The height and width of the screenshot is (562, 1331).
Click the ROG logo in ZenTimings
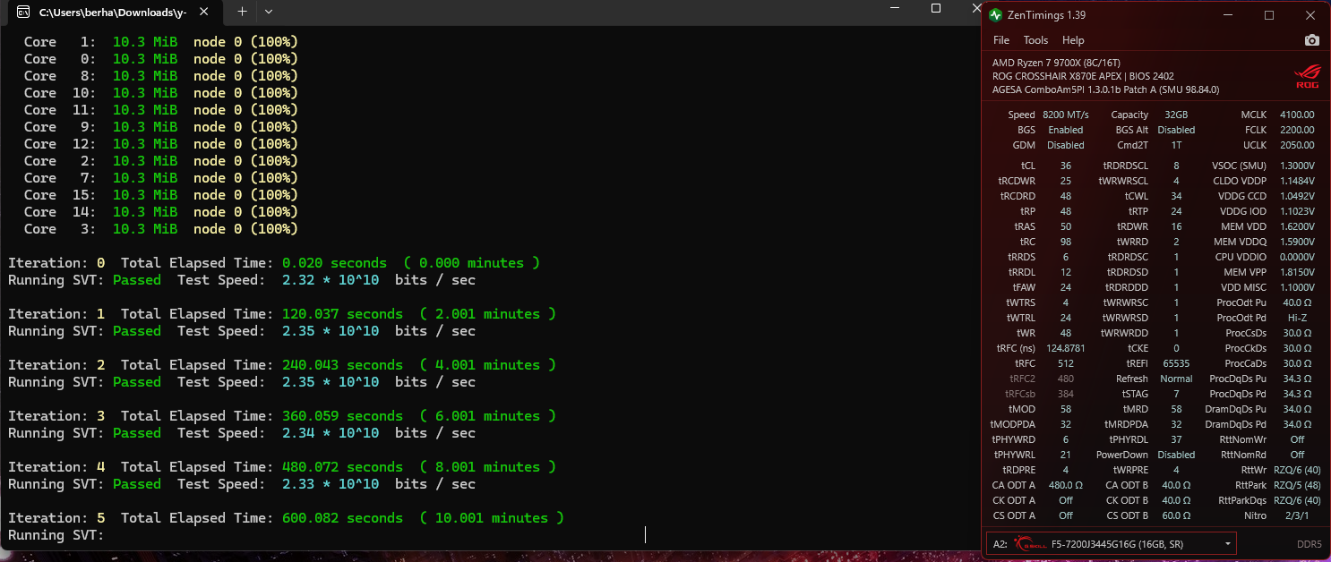[x=1307, y=76]
